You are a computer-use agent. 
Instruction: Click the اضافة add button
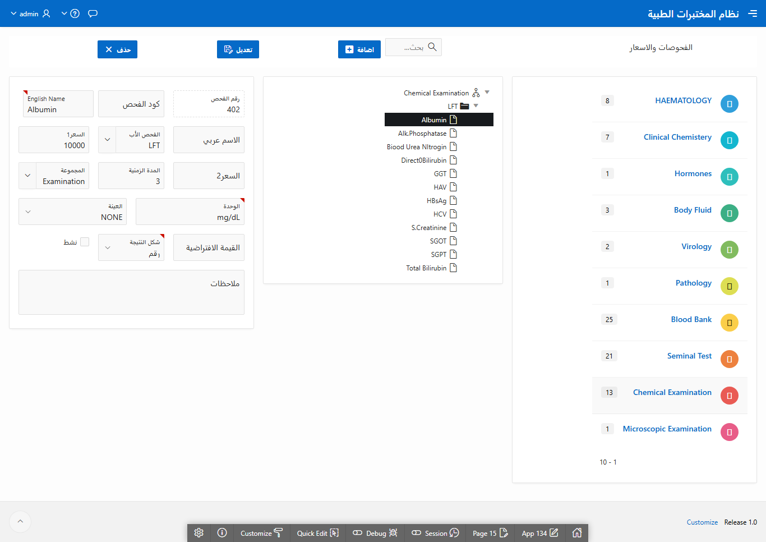(359, 49)
